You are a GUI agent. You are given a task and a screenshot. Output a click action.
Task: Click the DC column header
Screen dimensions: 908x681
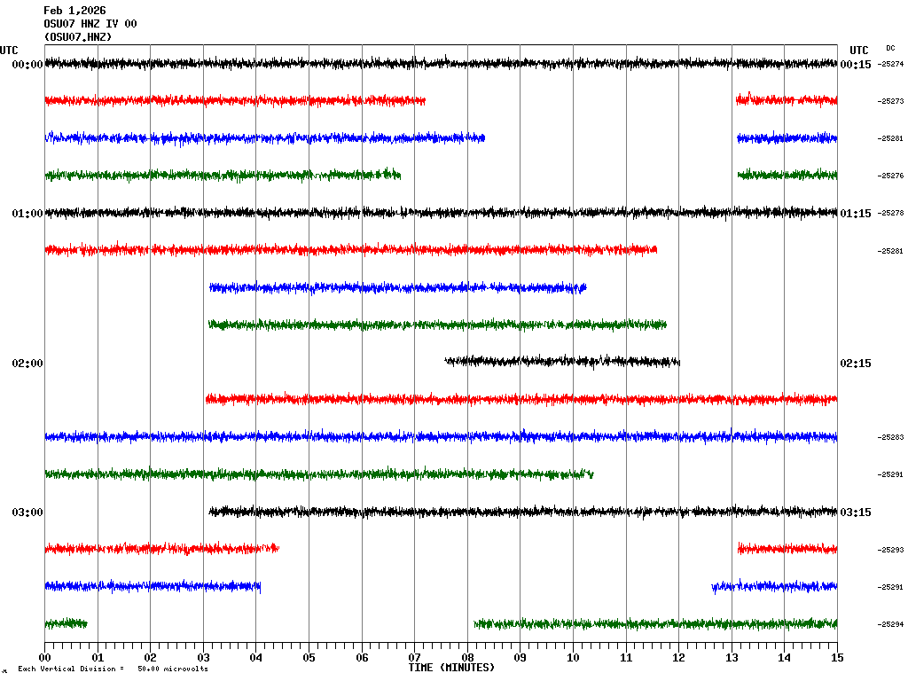tap(890, 48)
